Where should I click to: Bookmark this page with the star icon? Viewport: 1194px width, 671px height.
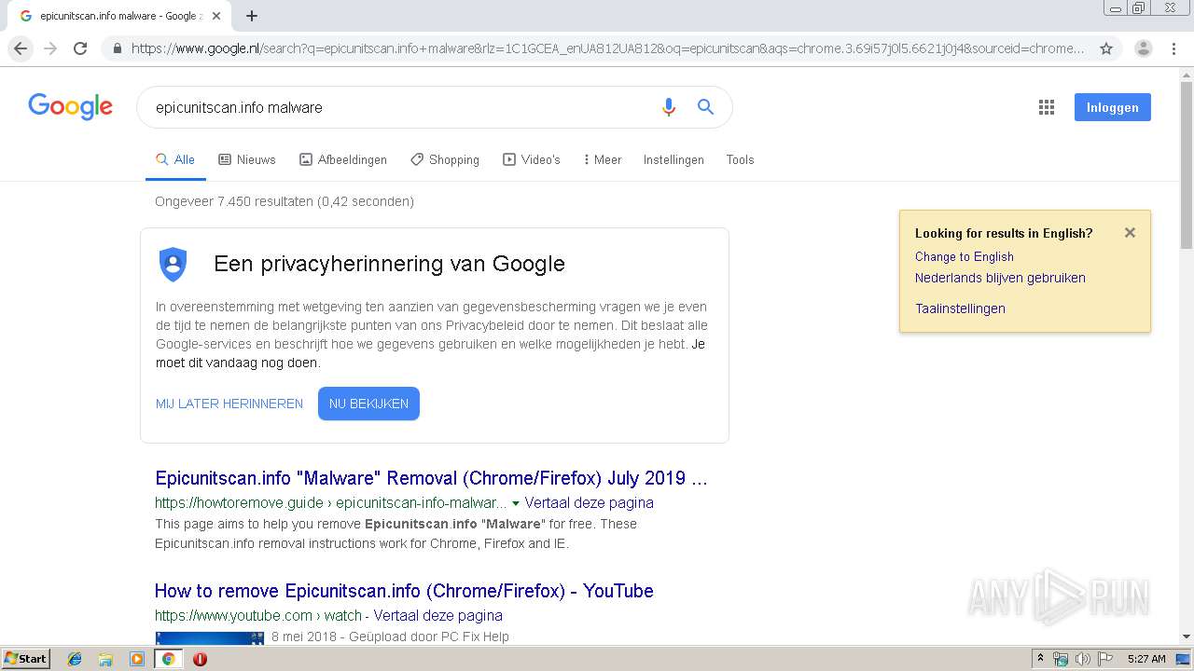[x=1106, y=48]
